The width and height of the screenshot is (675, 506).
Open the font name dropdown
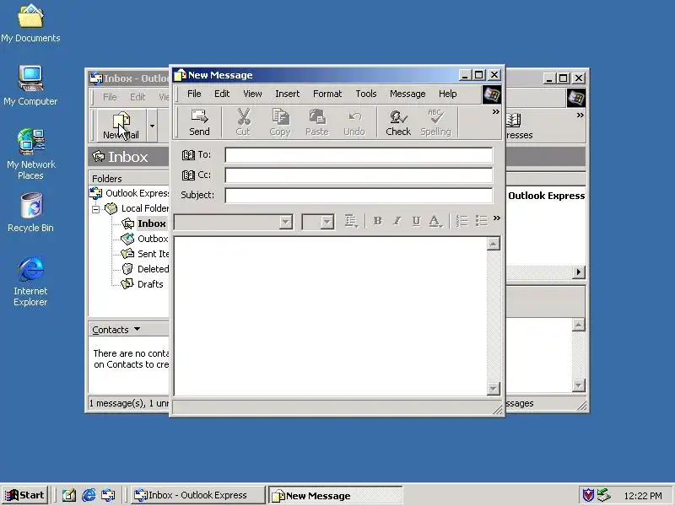click(285, 222)
